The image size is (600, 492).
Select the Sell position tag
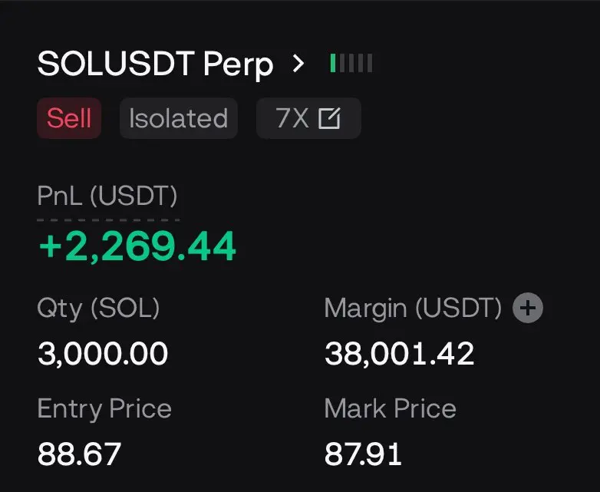[69, 118]
